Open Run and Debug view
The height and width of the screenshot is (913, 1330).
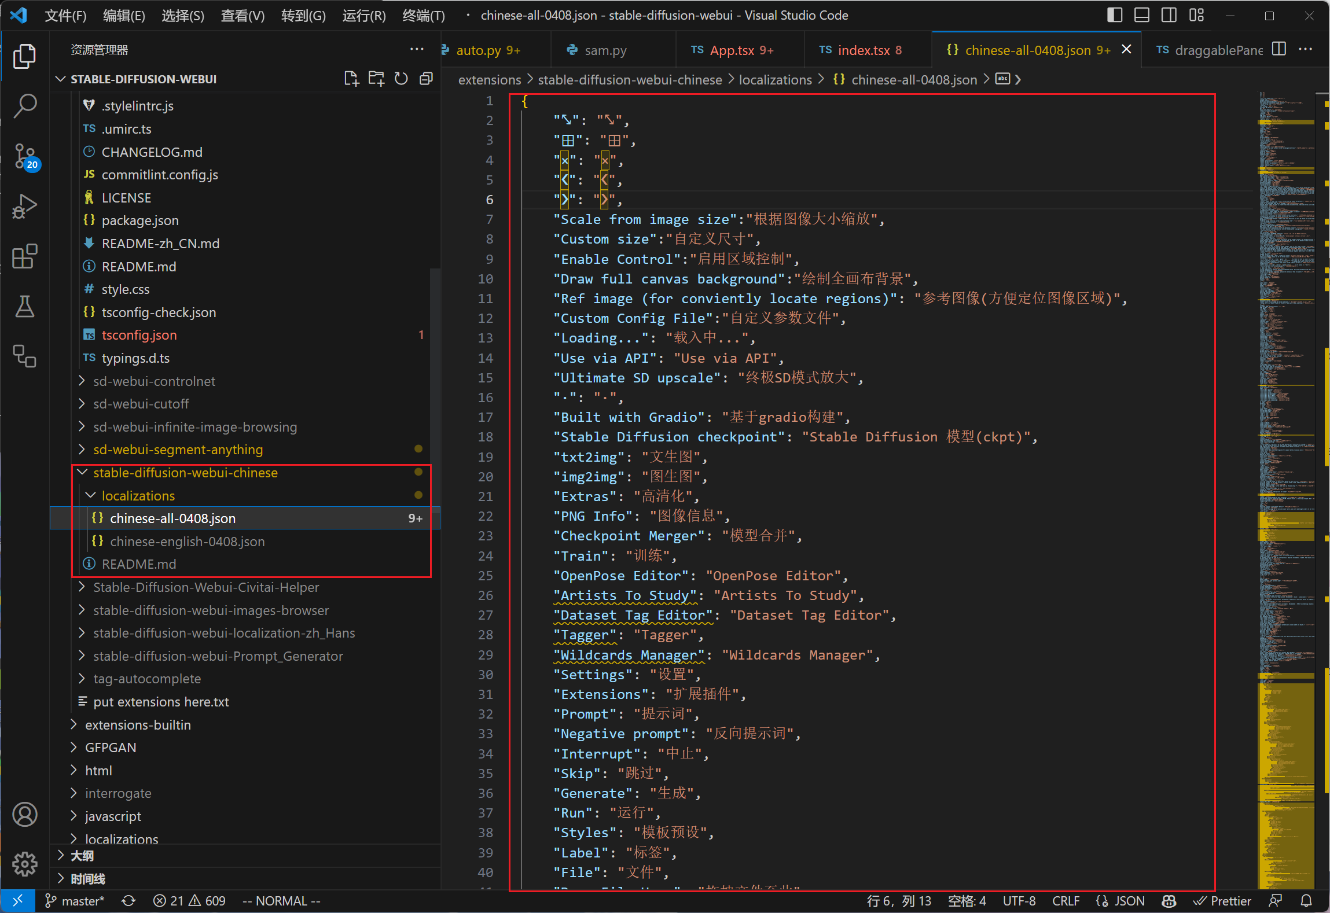(x=25, y=206)
